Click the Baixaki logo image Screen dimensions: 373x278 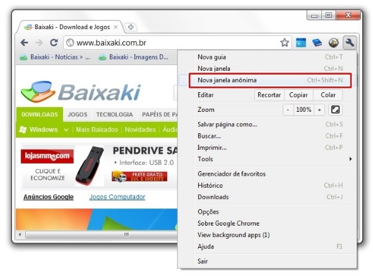[81, 92]
